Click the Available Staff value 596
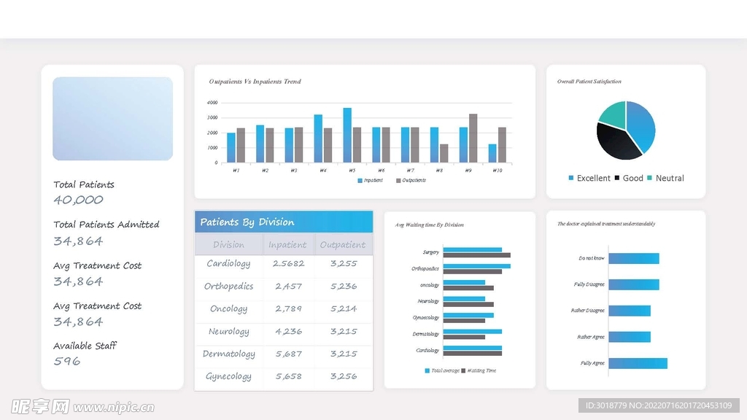The height and width of the screenshot is (420, 747). click(67, 361)
